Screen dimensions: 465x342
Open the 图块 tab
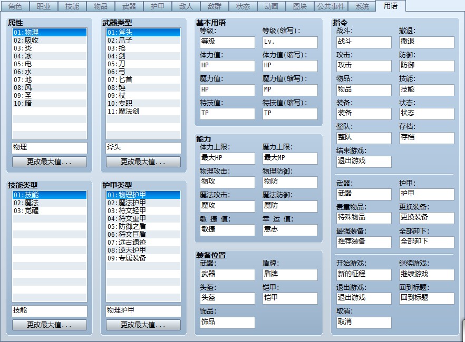coord(300,6)
